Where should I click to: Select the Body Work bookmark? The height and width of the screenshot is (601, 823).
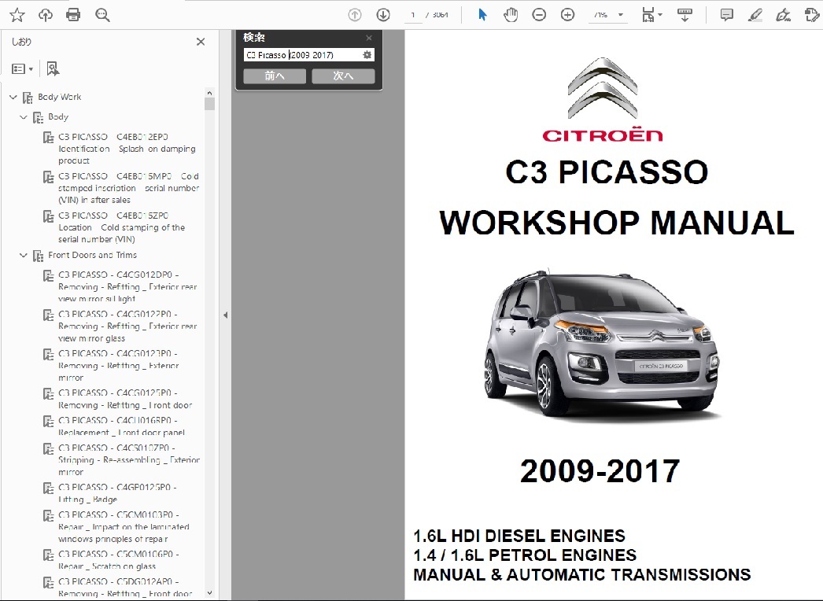pyautogui.click(x=59, y=97)
